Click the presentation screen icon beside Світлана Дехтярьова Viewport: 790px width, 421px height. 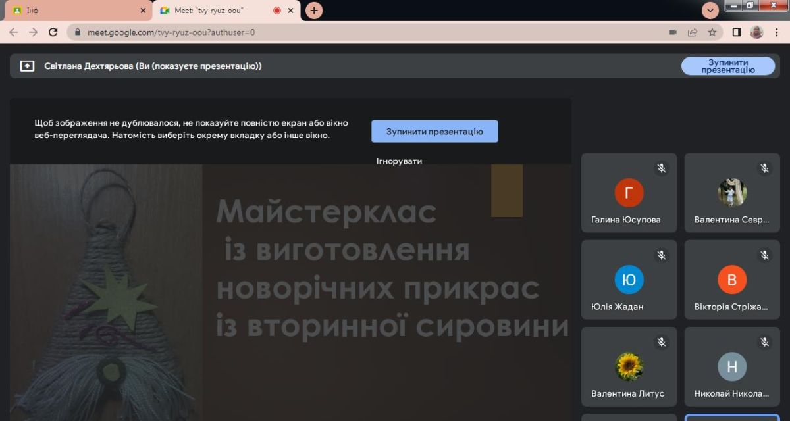tap(27, 66)
